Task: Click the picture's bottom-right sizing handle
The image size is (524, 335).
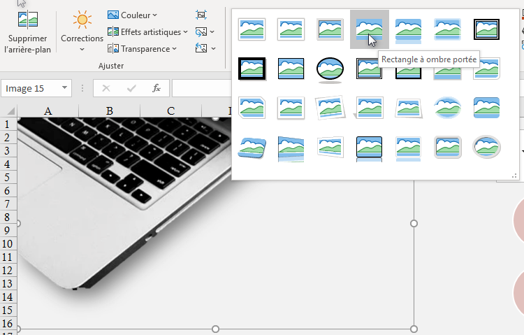Action: coord(414,329)
